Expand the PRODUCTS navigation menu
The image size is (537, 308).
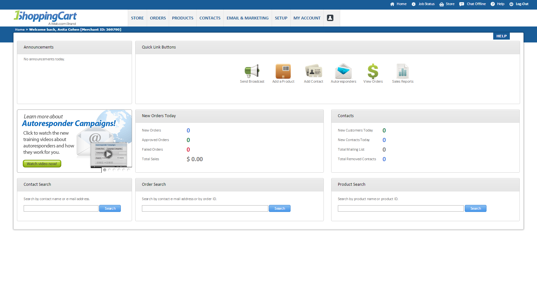tap(183, 18)
